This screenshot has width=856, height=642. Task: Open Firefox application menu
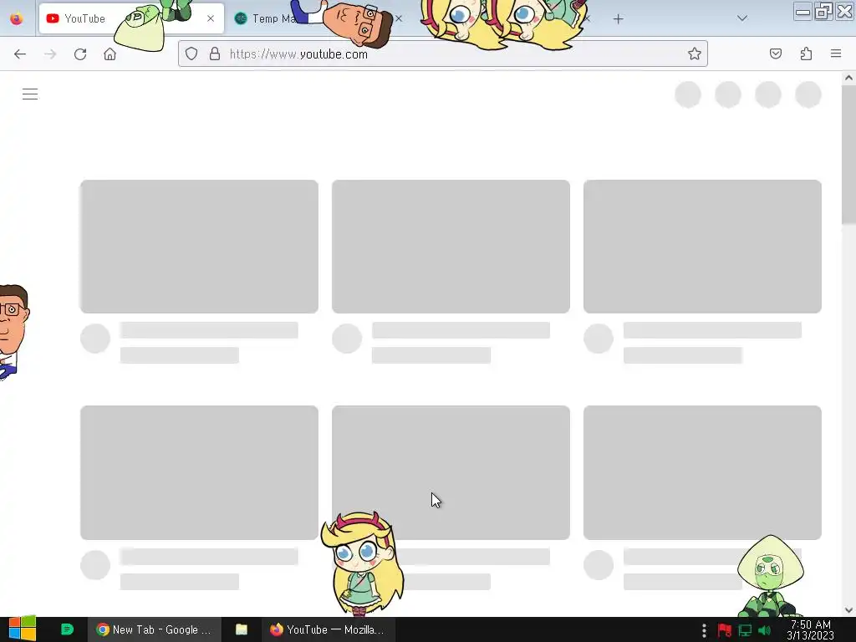(836, 53)
